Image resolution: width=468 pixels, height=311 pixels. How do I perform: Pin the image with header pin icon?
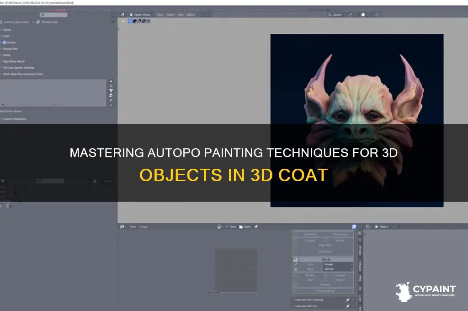(x=256, y=227)
